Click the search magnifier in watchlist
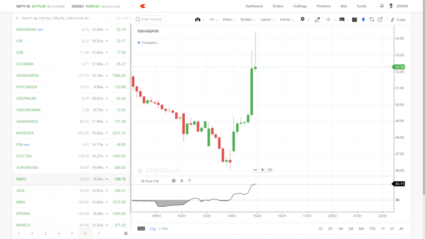Image resolution: width=425 pixels, height=239 pixels. [17, 18]
